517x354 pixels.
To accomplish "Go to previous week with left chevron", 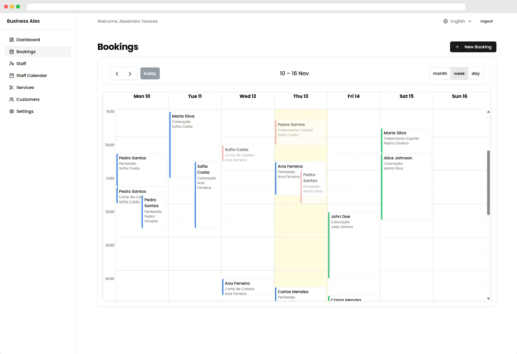I will 117,74.
